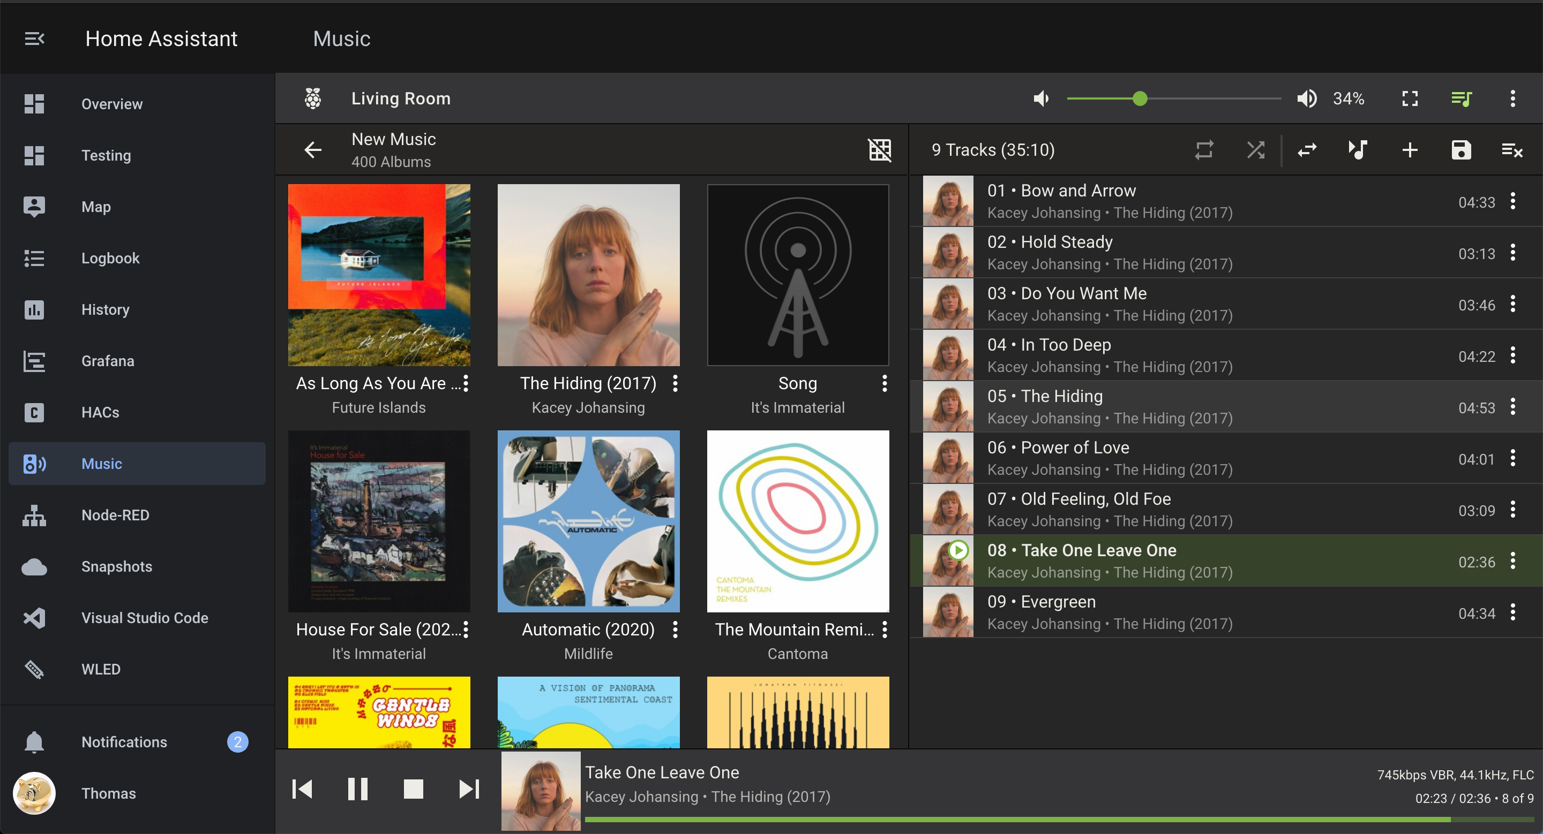The image size is (1543, 834).
Task: Play track 01 Bow and Arrow
Action: point(1226,201)
